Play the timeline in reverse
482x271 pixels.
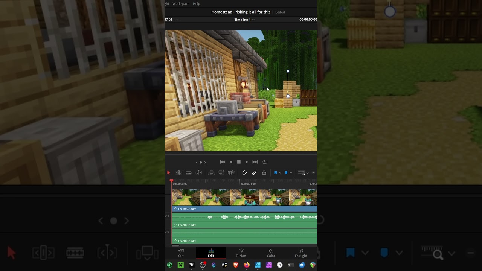click(x=231, y=162)
